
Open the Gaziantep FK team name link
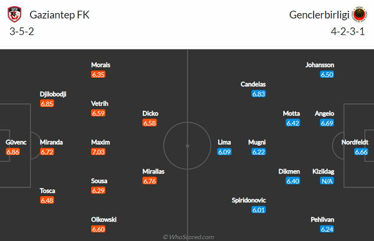[59, 15]
